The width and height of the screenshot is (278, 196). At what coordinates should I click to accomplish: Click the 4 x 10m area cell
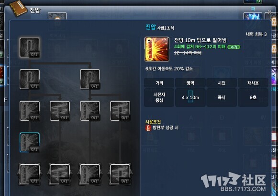190,97
